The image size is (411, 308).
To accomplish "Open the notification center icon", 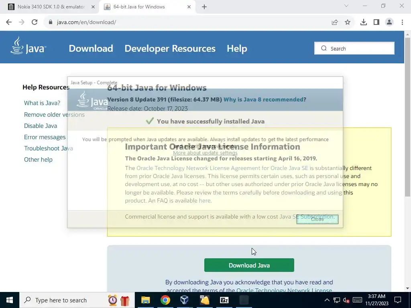I will (x=398, y=300).
